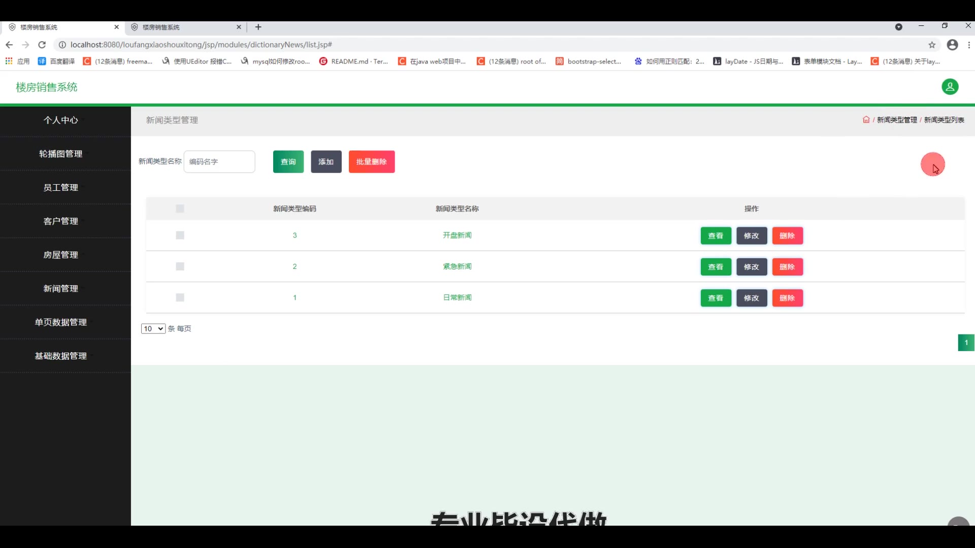Check the 开盘新闻 row checkbox
The image size is (975, 548).
click(180, 235)
